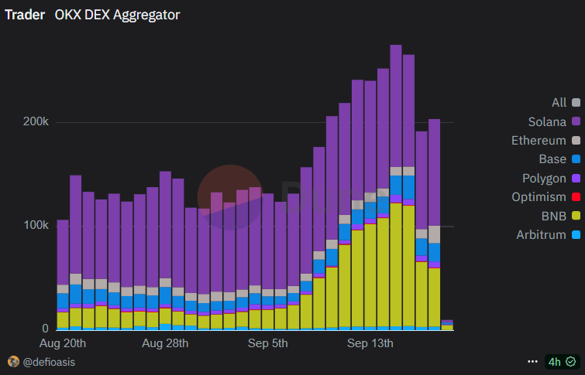Image resolution: width=585 pixels, height=375 pixels.
Task: Click the 100k y-axis label
Action: 36,225
